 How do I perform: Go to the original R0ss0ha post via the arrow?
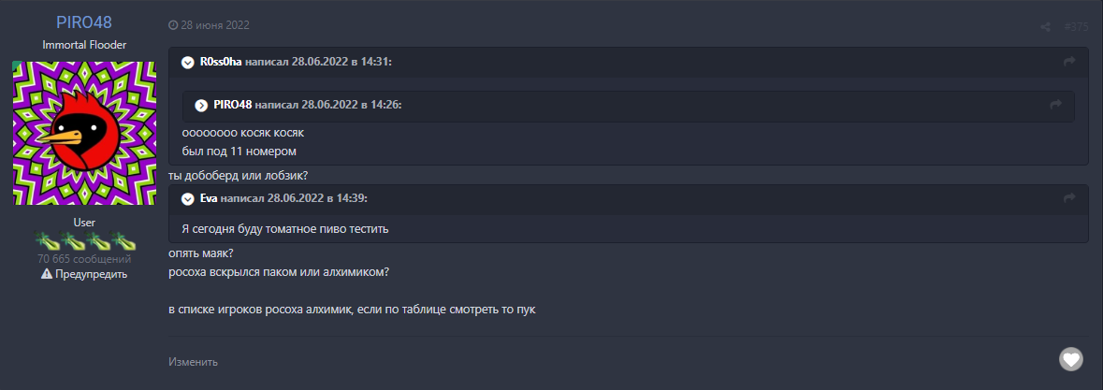point(1069,62)
